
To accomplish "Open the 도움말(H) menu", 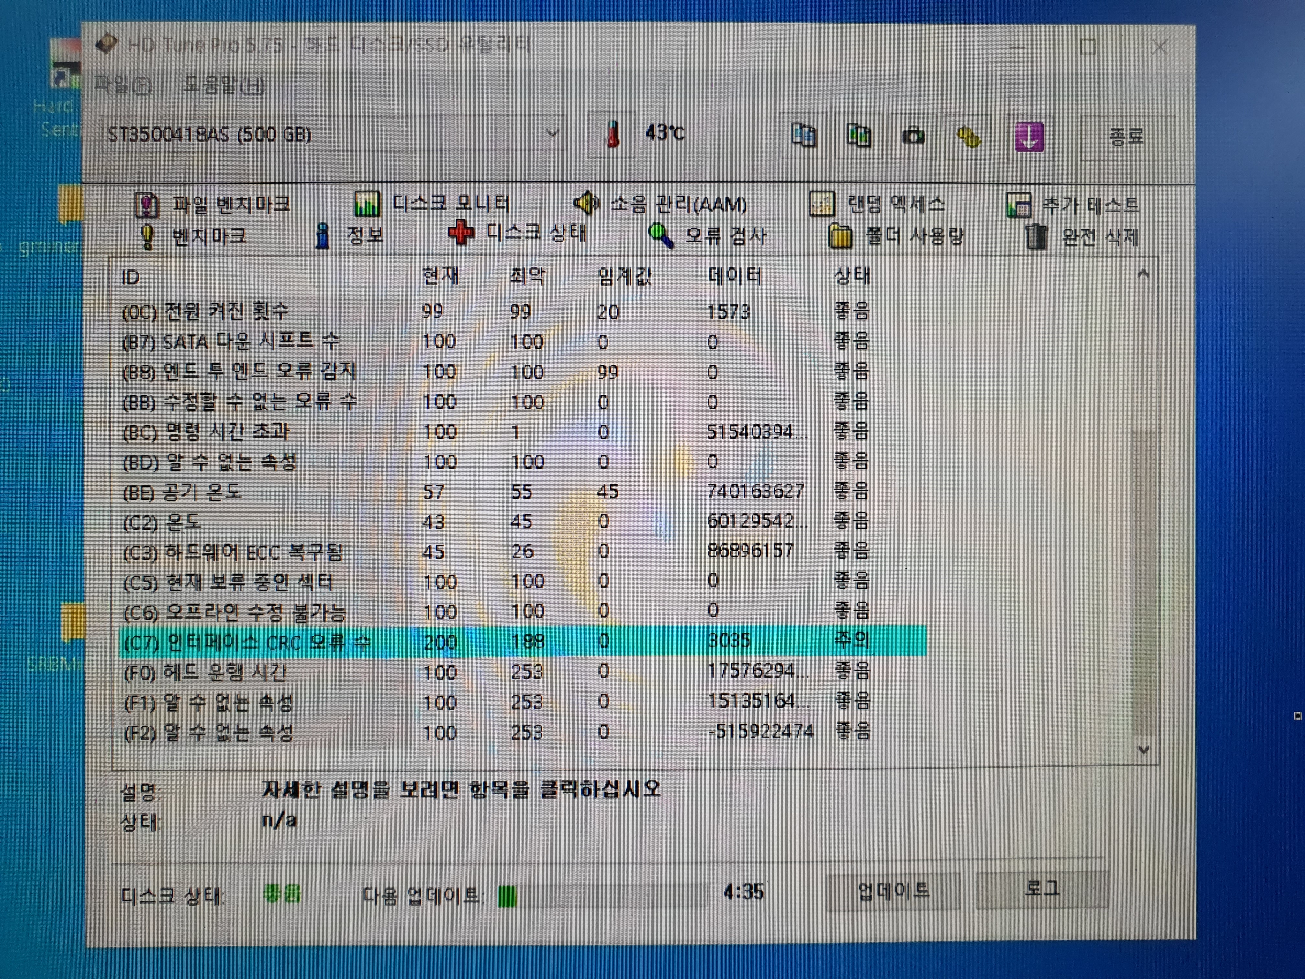I will tap(224, 85).
